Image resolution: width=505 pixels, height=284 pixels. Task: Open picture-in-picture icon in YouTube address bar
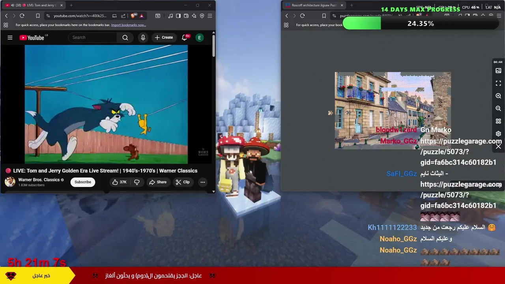pyautogui.click(x=114, y=16)
